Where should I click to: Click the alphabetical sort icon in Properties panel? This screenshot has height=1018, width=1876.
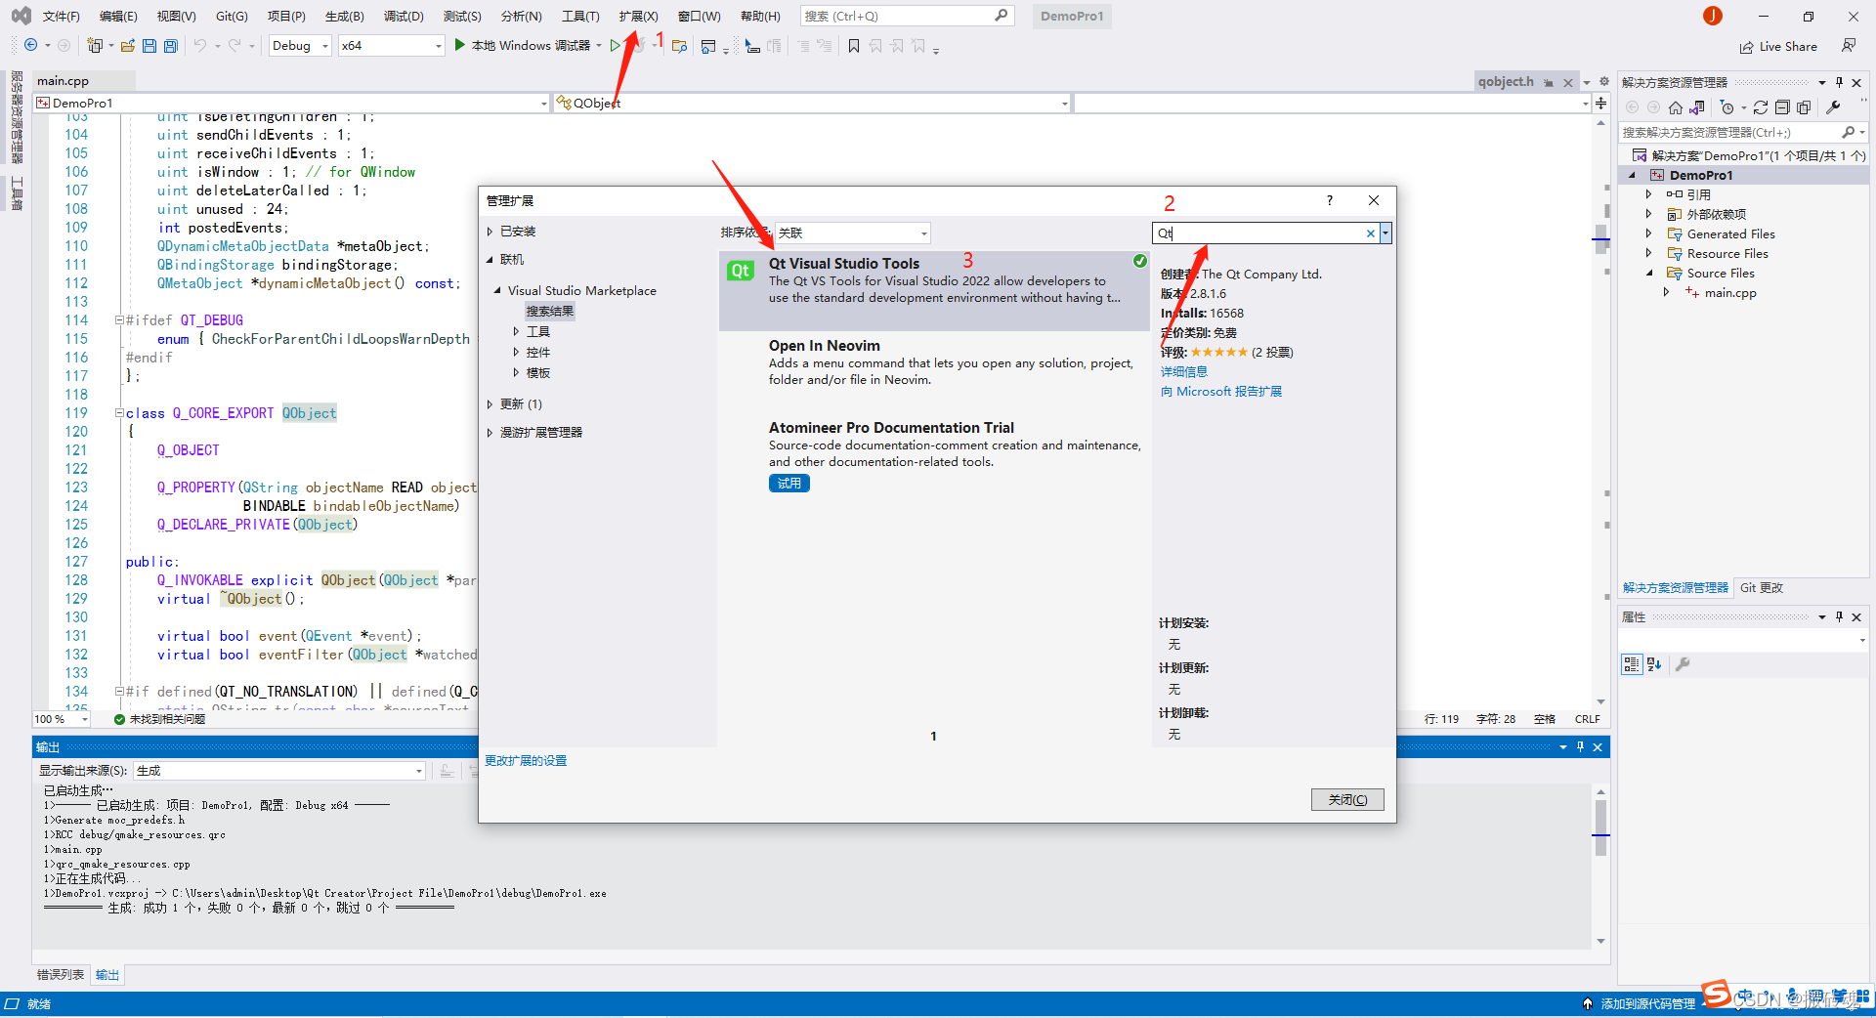tap(1654, 664)
